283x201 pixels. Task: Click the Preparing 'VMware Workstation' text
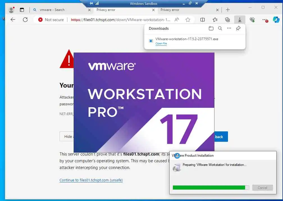point(214,165)
